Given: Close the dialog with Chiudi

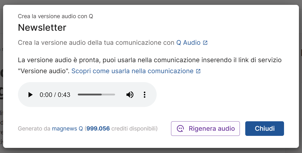Looking at the screenshot, I should tap(265, 128).
